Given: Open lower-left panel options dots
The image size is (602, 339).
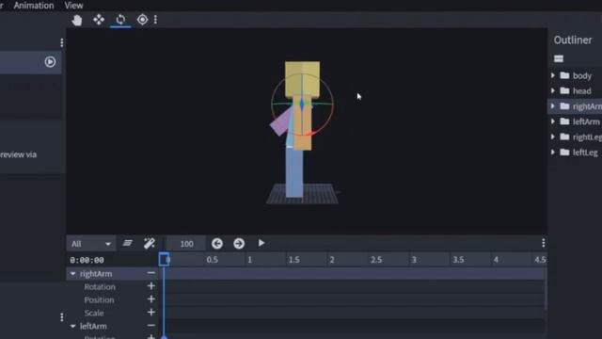Looking at the screenshot, I should (62, 317).
